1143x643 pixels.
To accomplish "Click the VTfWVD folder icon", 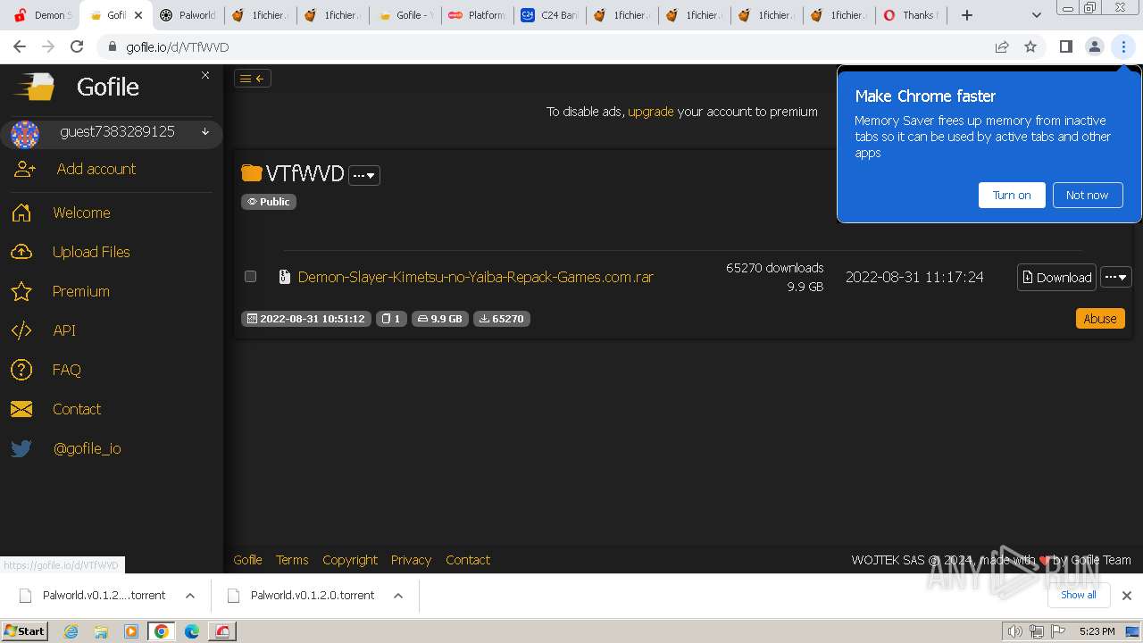I will [x=252, y=173].
